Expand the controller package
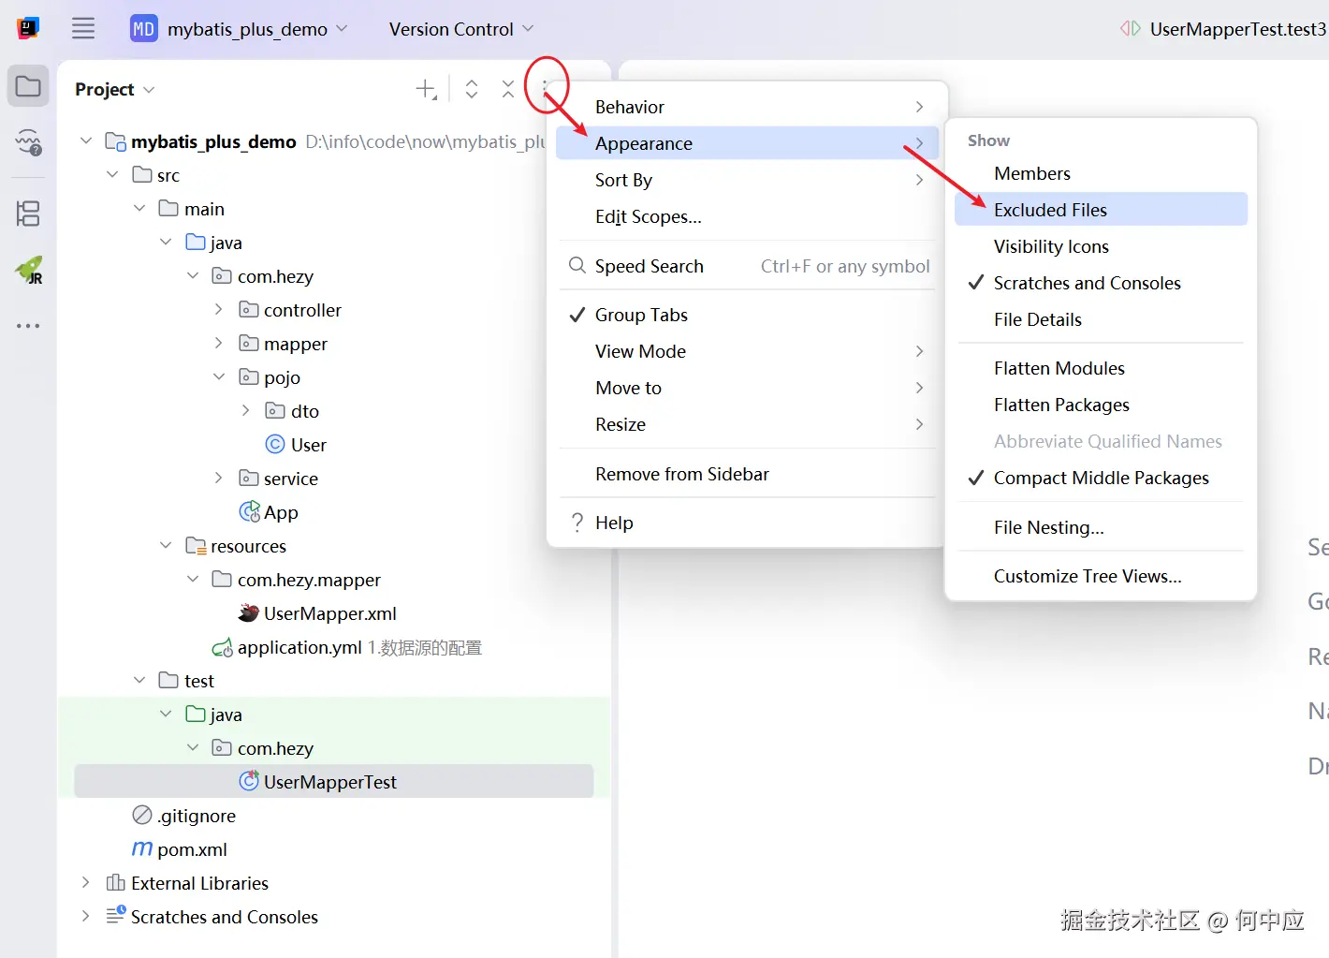 [x=218, y=309]
